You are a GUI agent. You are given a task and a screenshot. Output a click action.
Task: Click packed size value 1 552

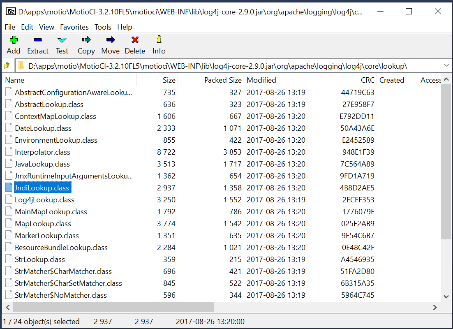click(232, 199)
